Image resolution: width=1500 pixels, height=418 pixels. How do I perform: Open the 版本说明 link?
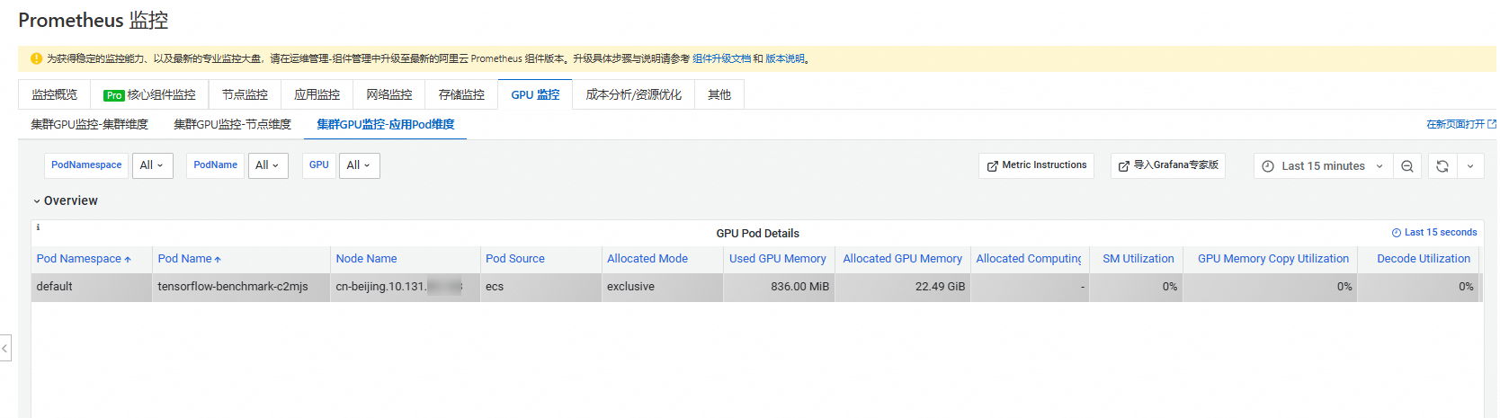point(785,58)
